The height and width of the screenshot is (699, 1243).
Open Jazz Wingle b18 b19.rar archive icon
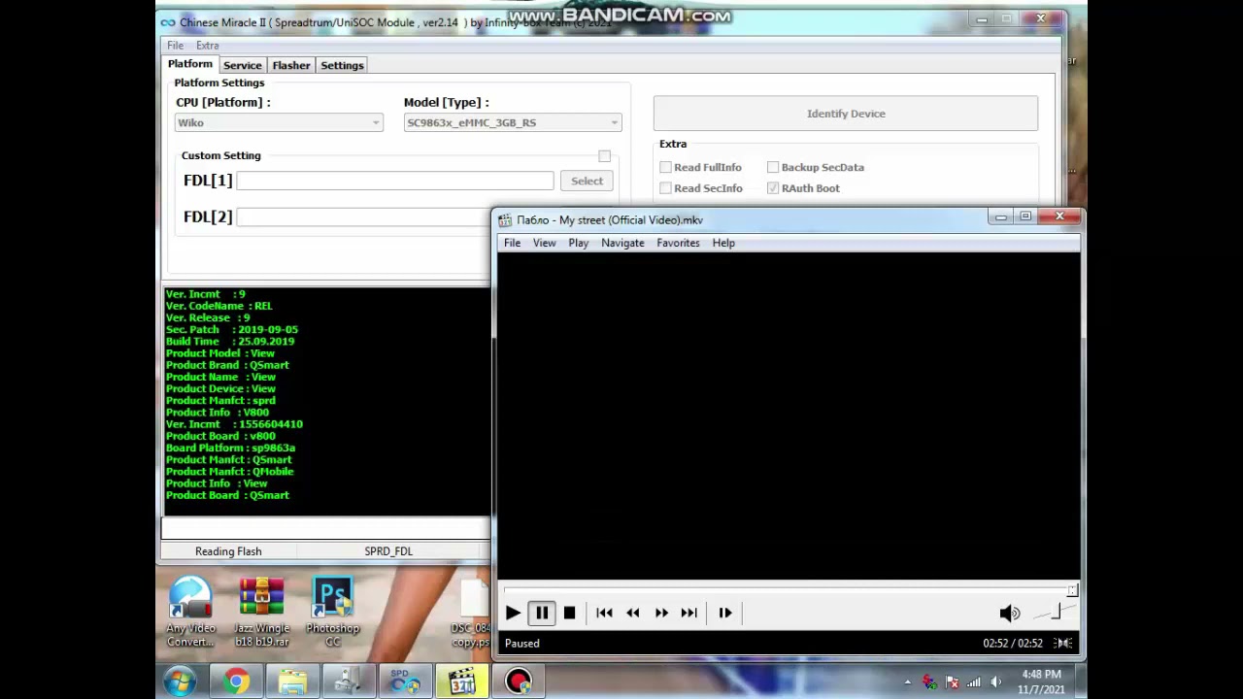[x=261, y=612]
